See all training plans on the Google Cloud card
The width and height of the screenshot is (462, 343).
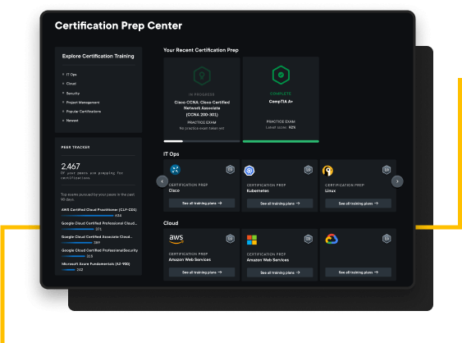click(359, 272)
